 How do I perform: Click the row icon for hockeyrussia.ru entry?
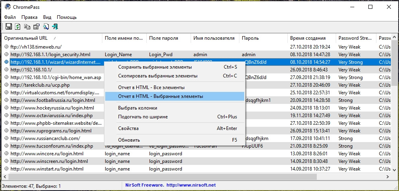pyautogui.click(x=6, y=108)
